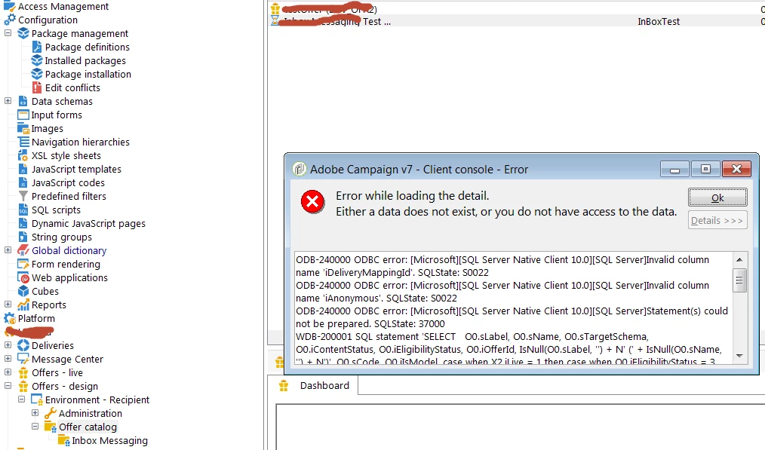Click the Cubes icon
Viewport: 765px width, 450px height.
pos(23,291)
